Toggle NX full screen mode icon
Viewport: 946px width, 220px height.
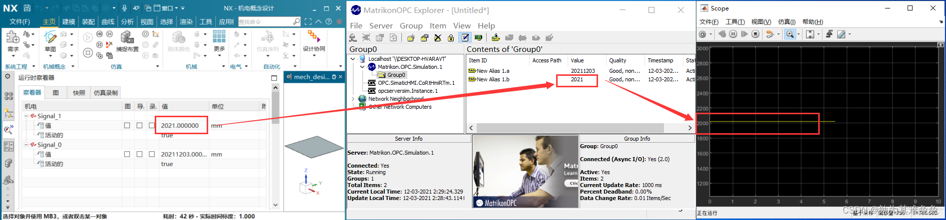[308, 21]
